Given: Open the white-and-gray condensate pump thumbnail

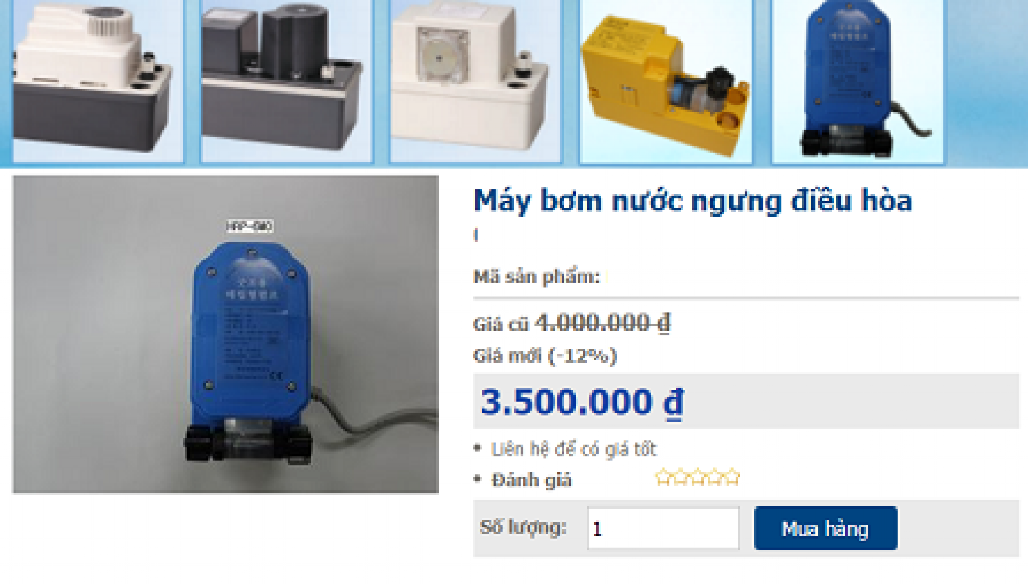Looking at the screenshot, I should pyautogui.click(x=98, y=81).
